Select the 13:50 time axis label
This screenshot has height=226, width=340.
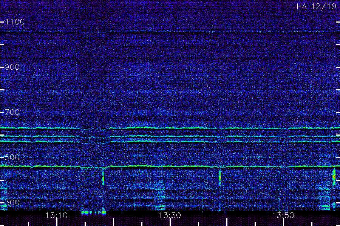coord(283,215)
